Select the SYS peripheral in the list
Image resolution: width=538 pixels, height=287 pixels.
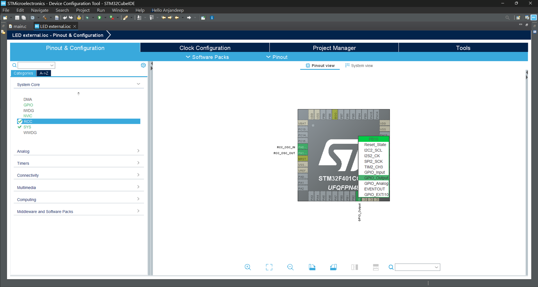[27, 127]
